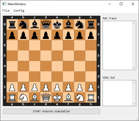Select the black queen on d8
This screenshot has width=139, height=121.
pyautogui.click(x=46, y=24)
